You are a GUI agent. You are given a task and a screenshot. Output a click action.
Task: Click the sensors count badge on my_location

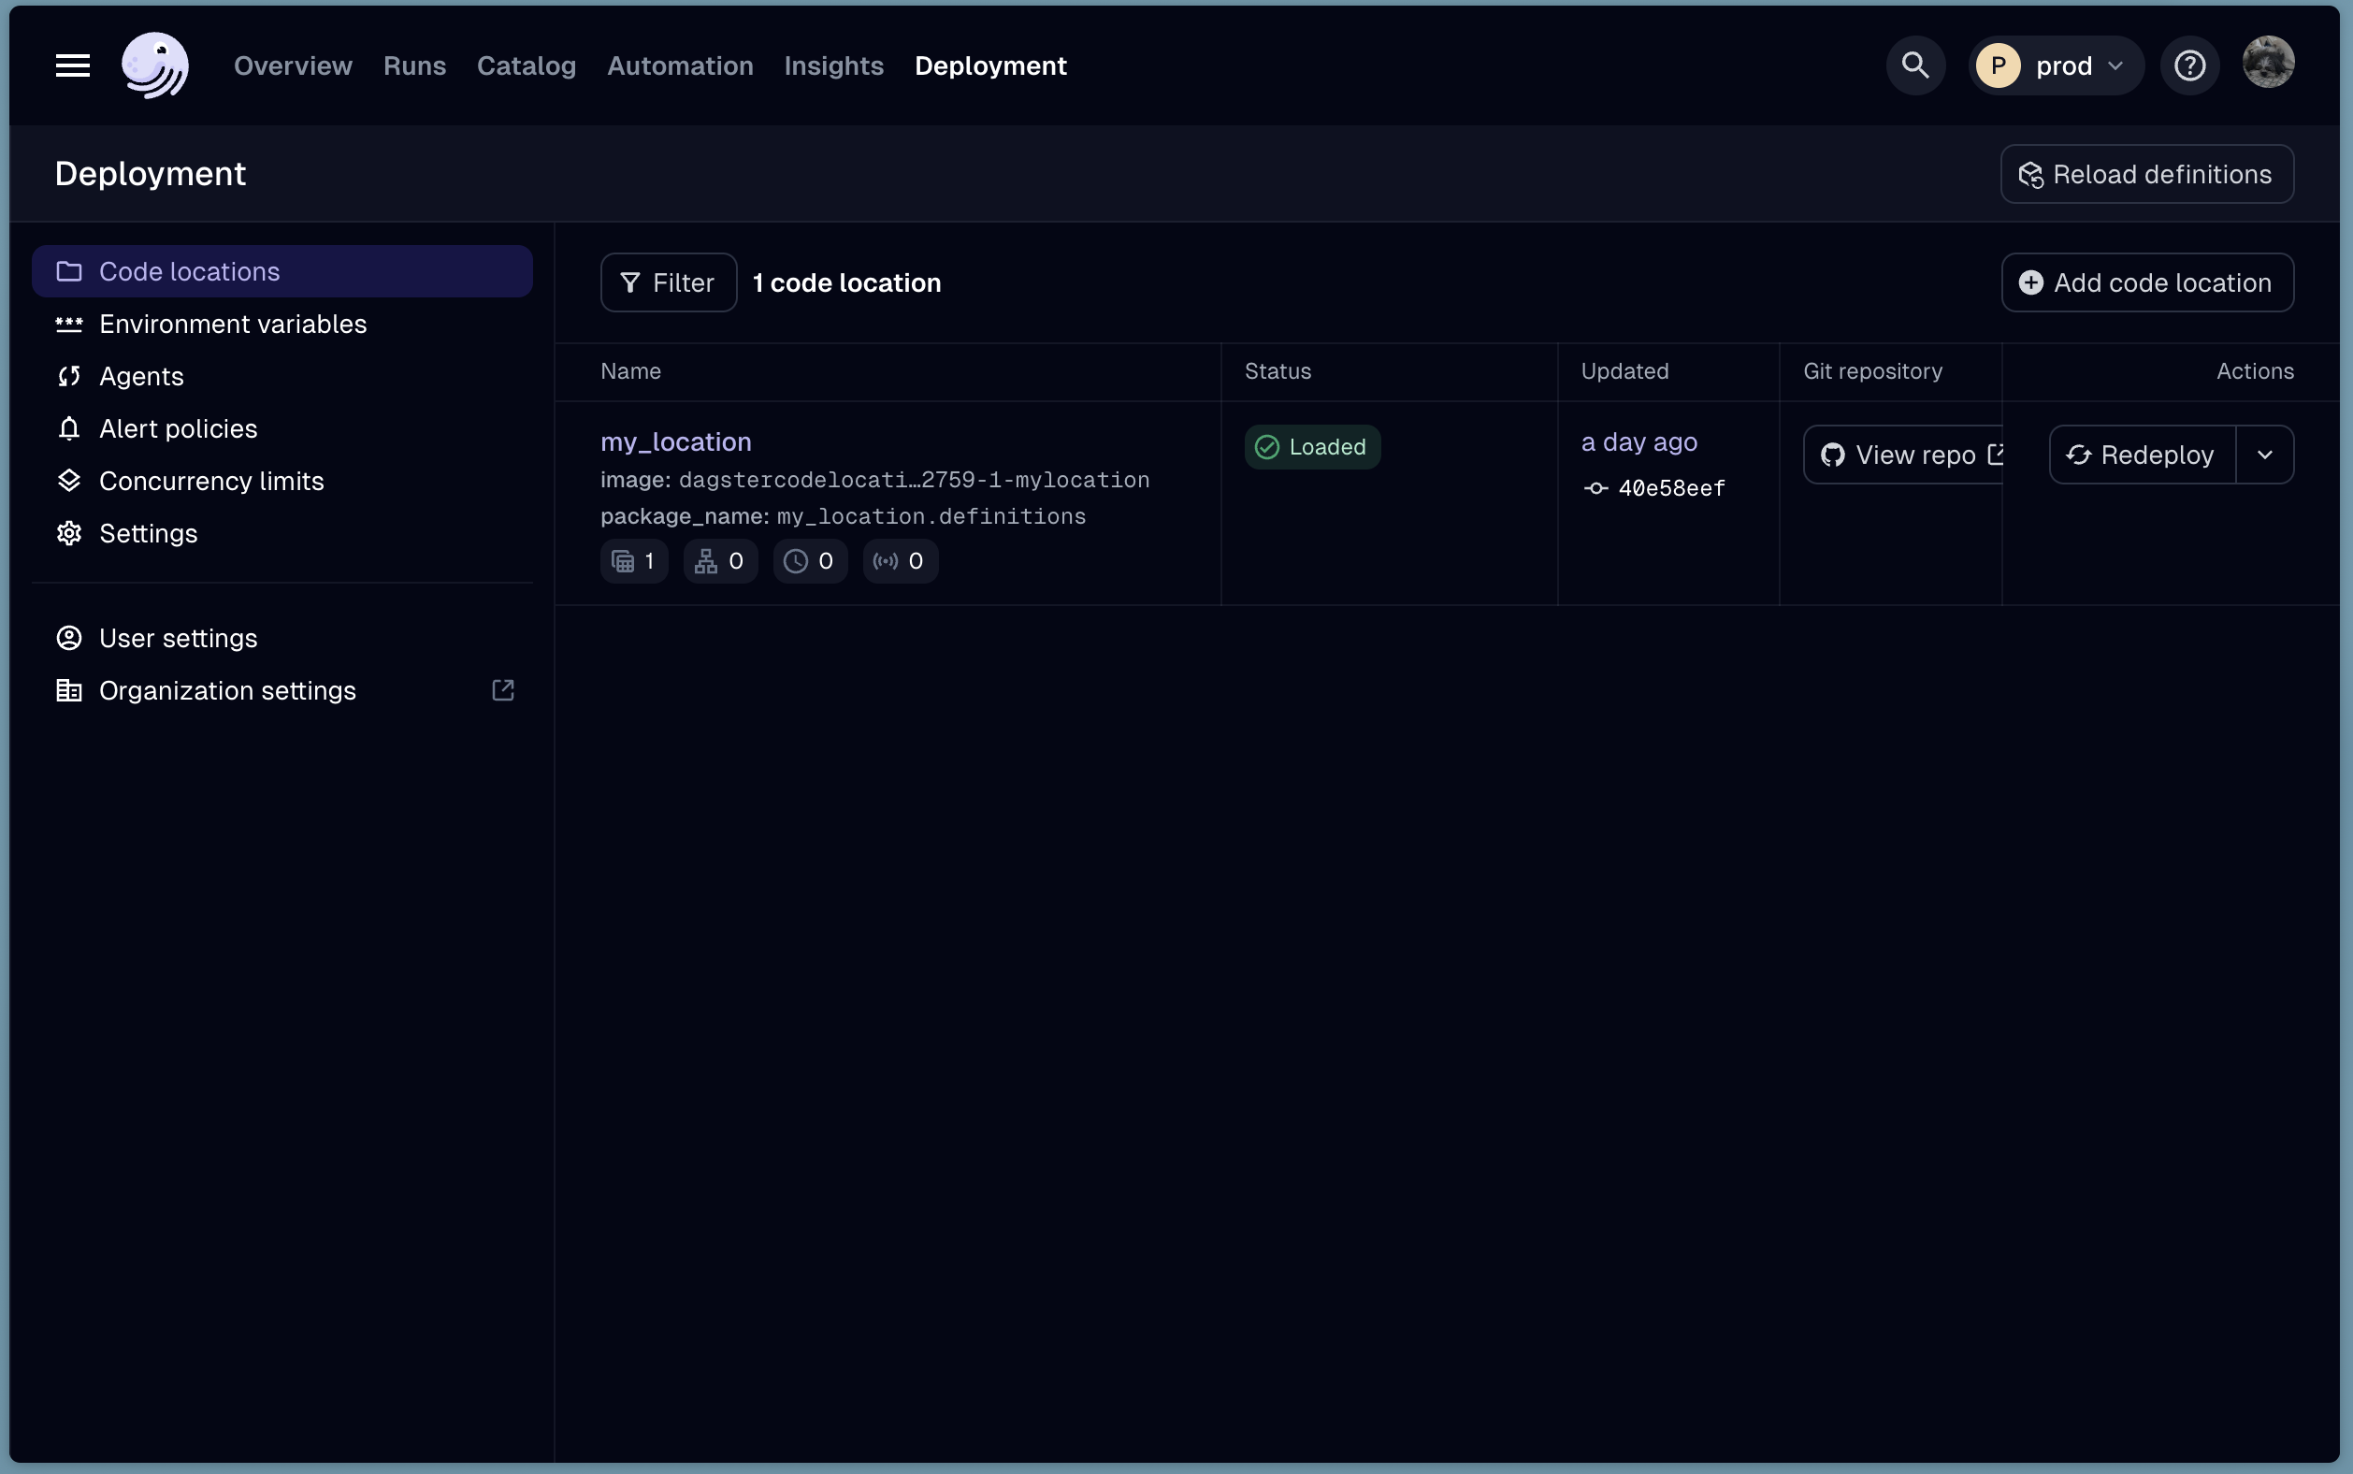(x=899, y=560)
